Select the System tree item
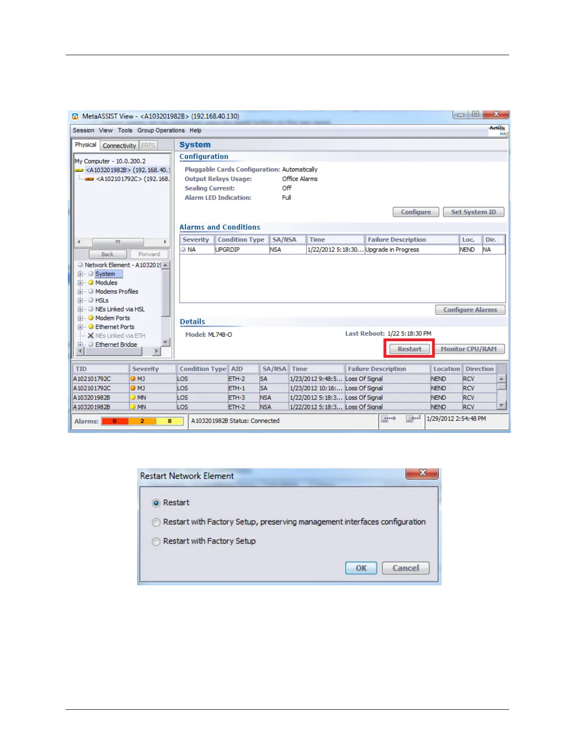The image size is (577, 747). point(105,274)
